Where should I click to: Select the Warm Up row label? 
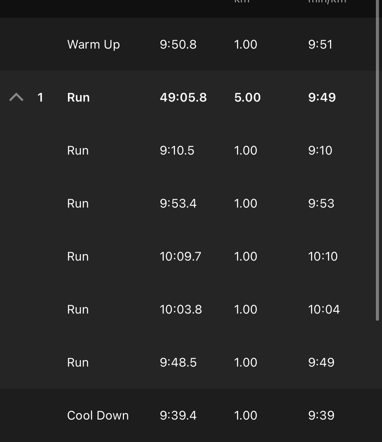coord(93,45)
